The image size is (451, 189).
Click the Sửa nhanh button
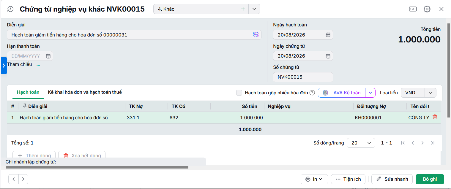pos(392,179)
